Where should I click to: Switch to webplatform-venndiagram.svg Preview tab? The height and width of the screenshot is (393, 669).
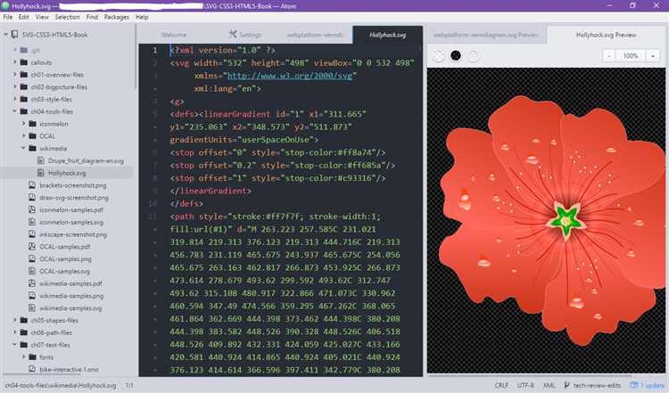[x=486, y=35]
